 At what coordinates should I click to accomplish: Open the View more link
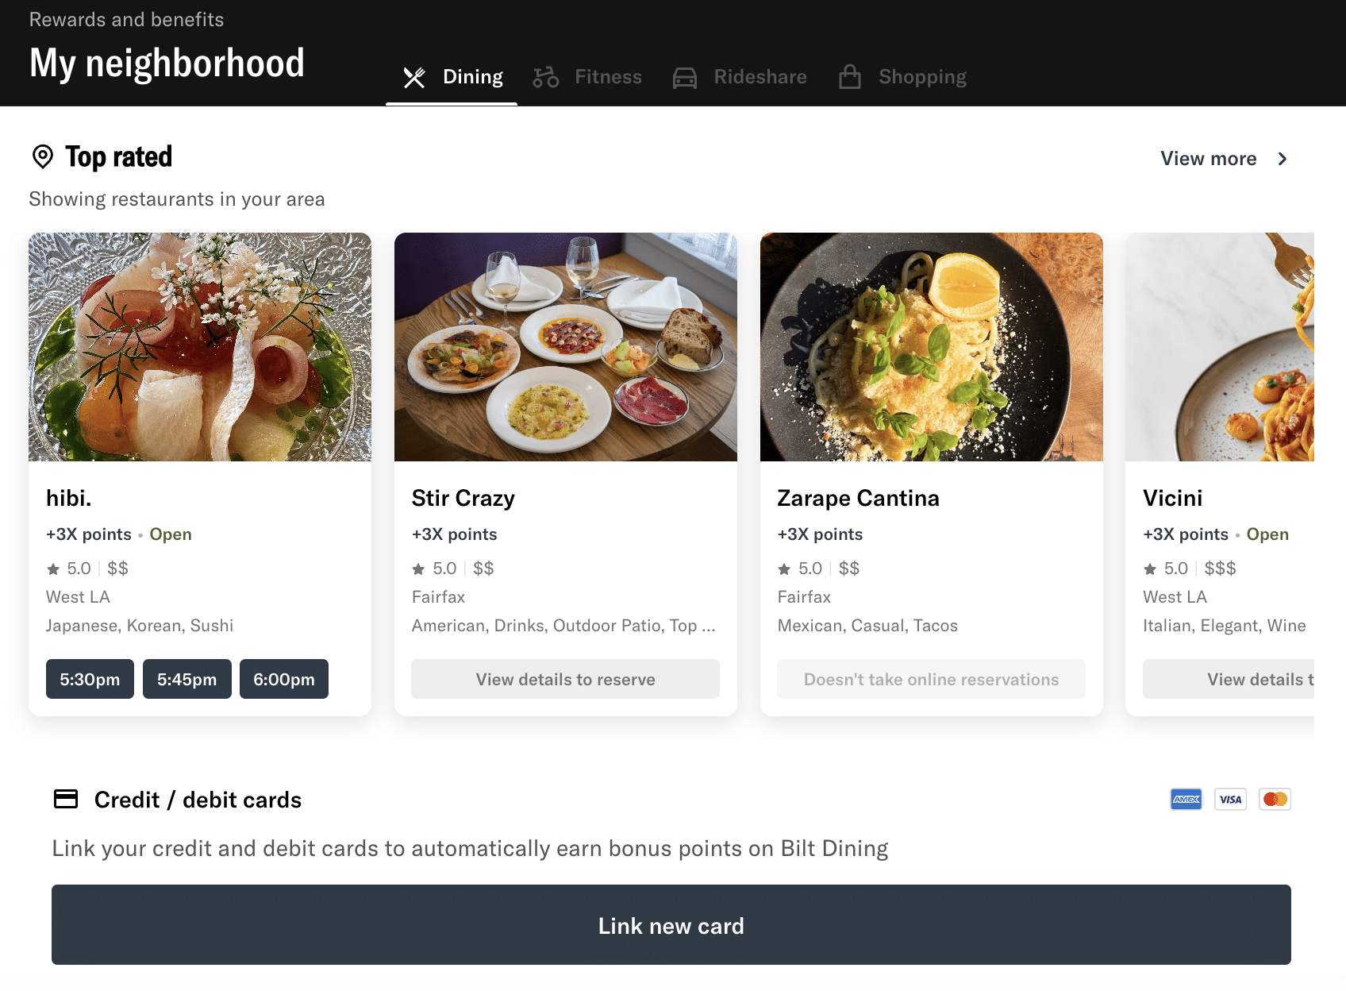(x=1208, y=159)
